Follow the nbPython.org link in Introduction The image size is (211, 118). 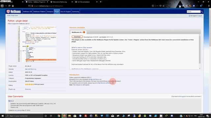tap(96, 79)
